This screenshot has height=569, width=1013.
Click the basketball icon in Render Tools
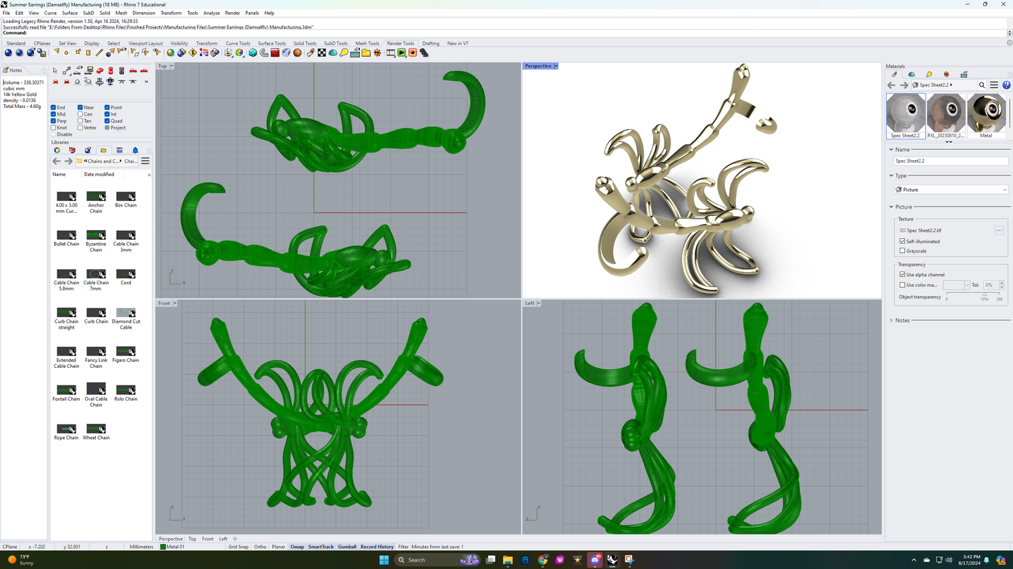pyautogui.click(x=297, y=53)
